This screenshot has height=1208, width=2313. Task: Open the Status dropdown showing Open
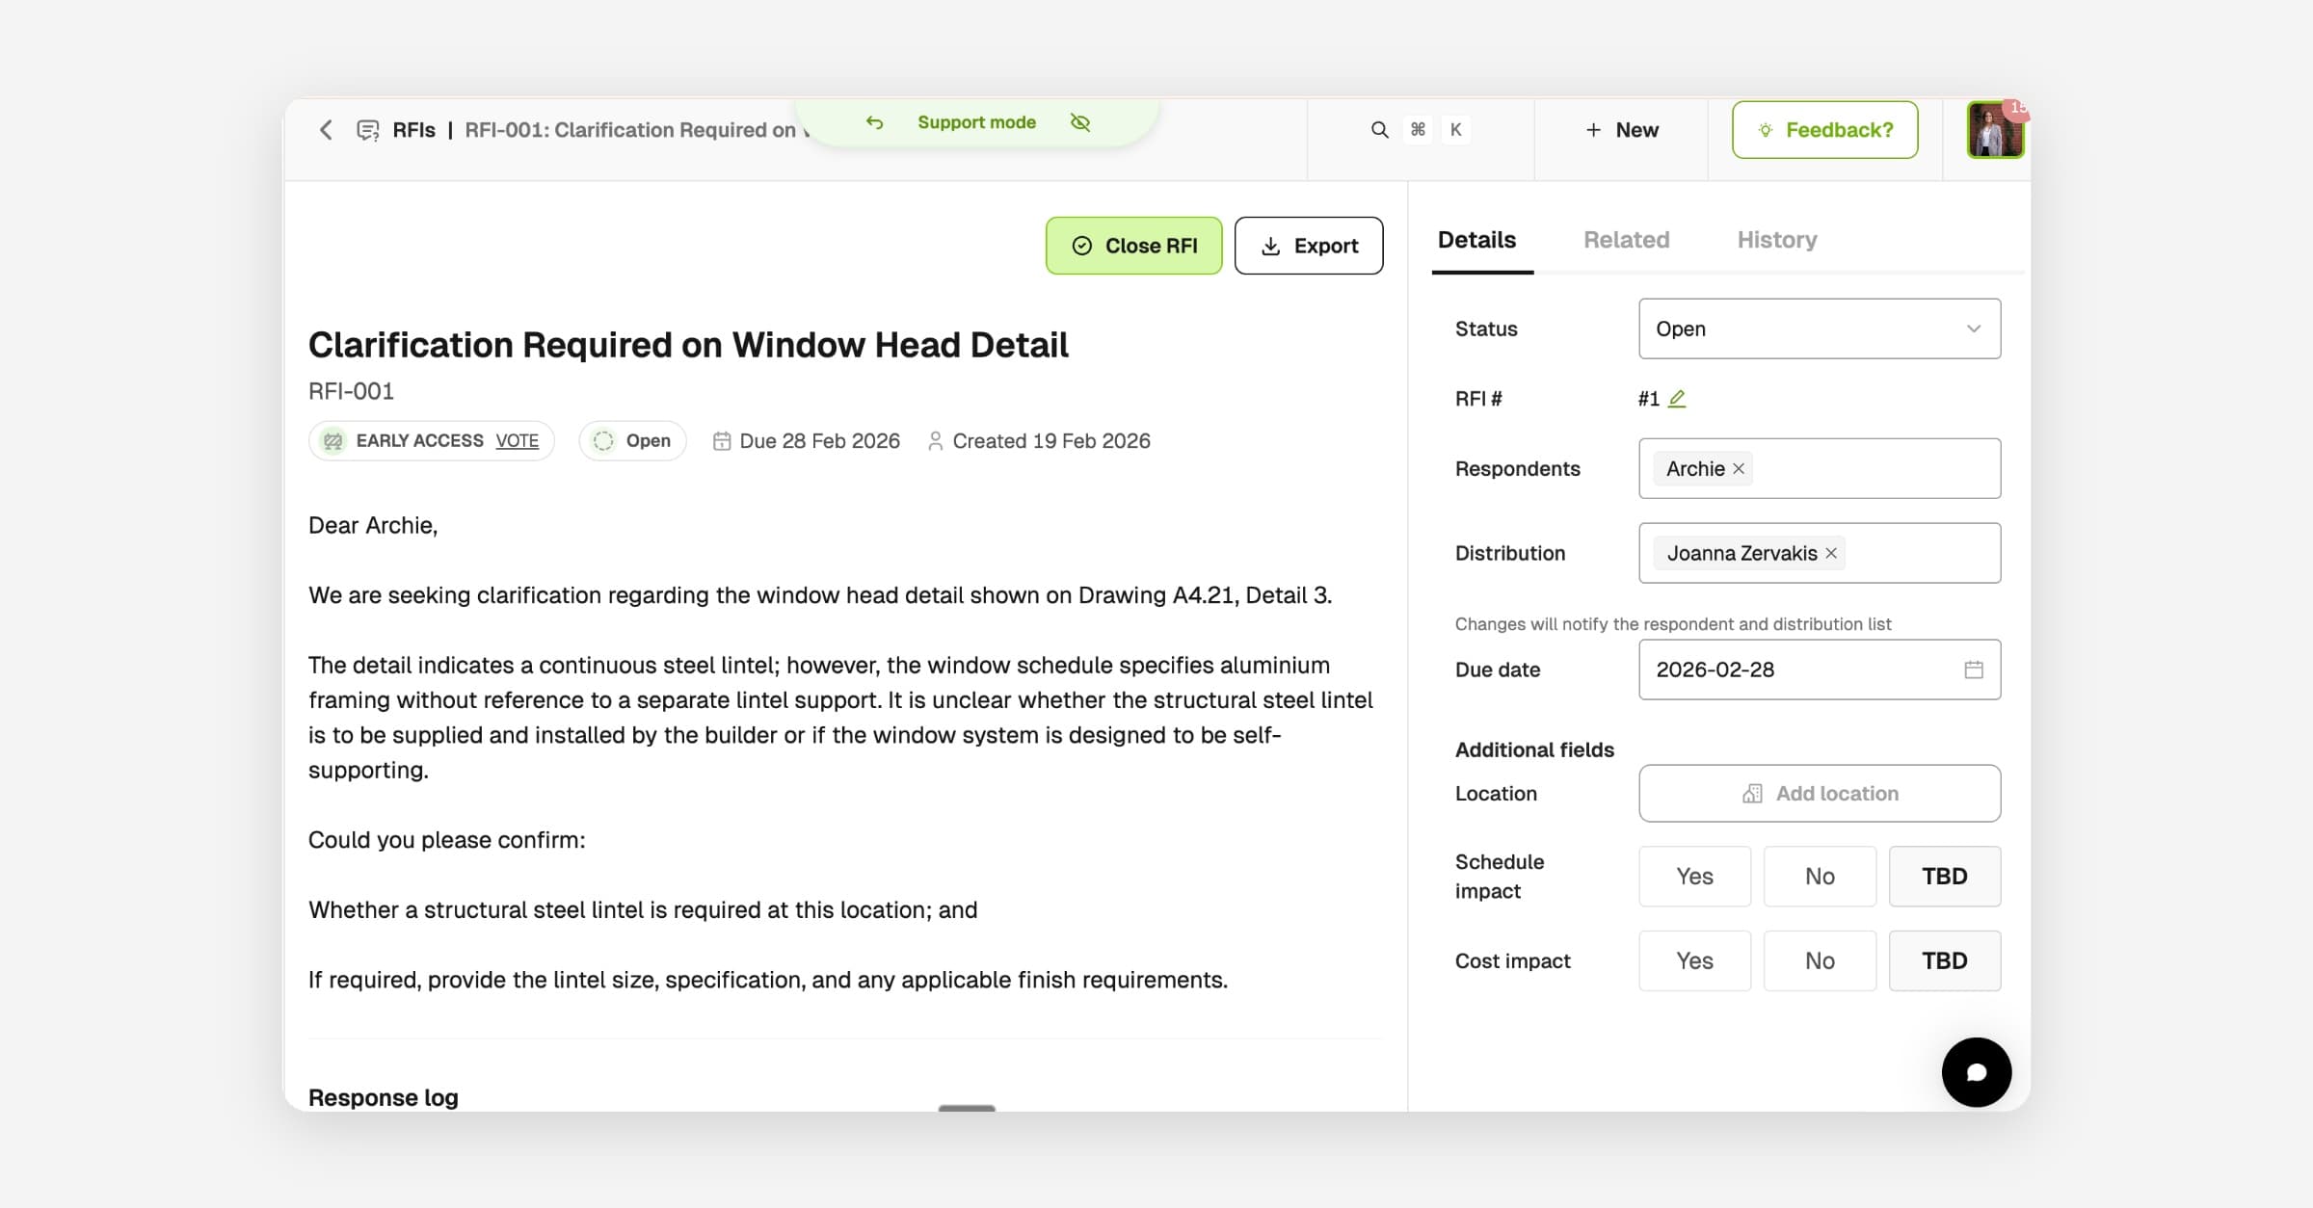(x=1819, y=328)
